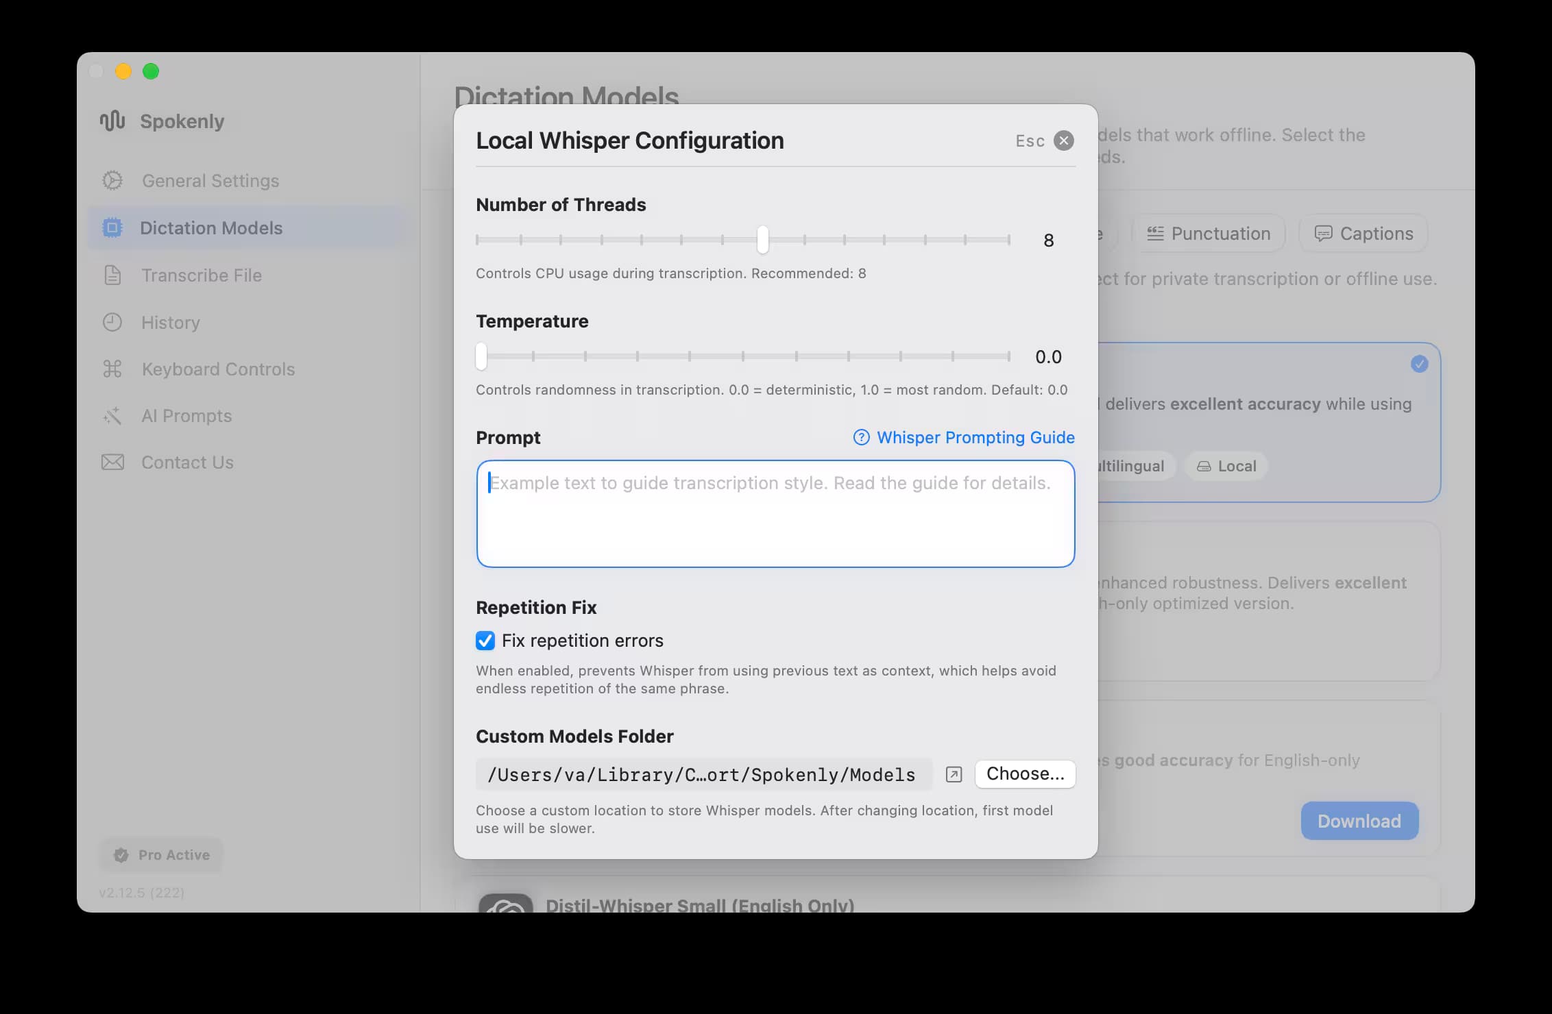The width and height of the screenshot is (1552, 1014).
Task: Open the Whisper Prompting Guide help icon
Action: (x=861, y=437)
